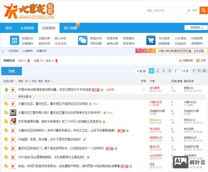Open the girl avatar on 鱼刺 thread

pyautogui.click(x=13, y=121)
